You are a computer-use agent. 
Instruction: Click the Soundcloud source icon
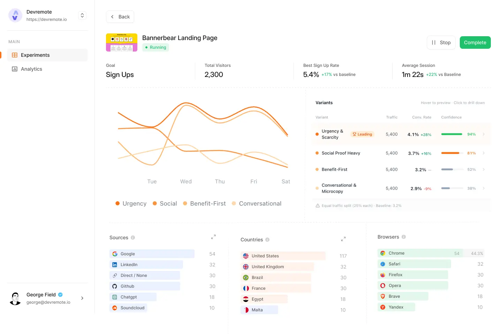(x=115, y=308)
